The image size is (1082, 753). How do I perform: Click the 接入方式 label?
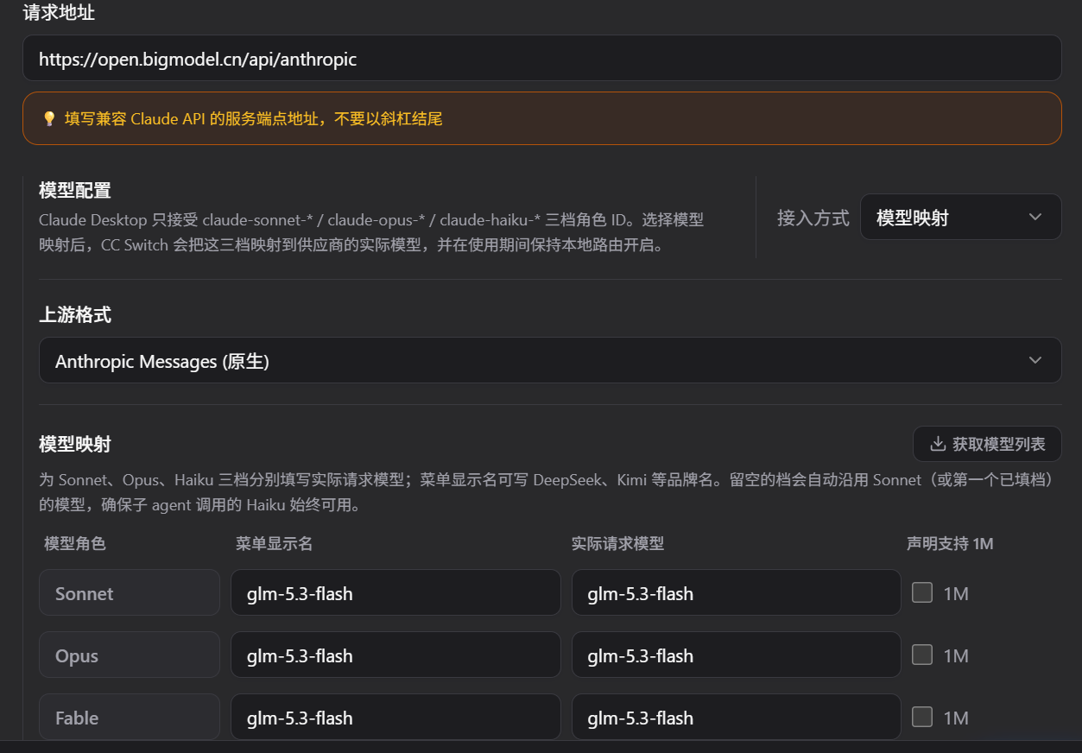tap(813, 218)
